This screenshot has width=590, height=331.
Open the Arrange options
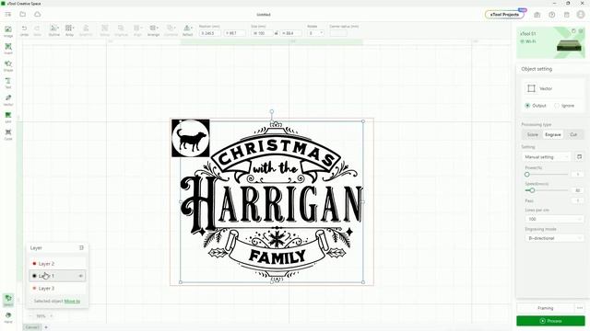tap(153, 30)
